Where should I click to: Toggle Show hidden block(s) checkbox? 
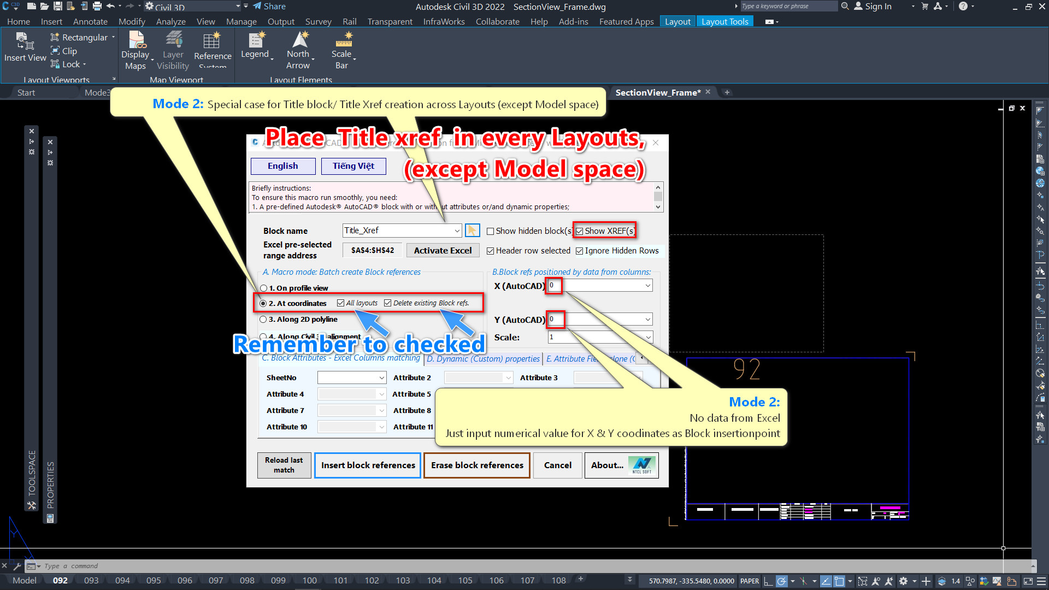tap(490, 231)
